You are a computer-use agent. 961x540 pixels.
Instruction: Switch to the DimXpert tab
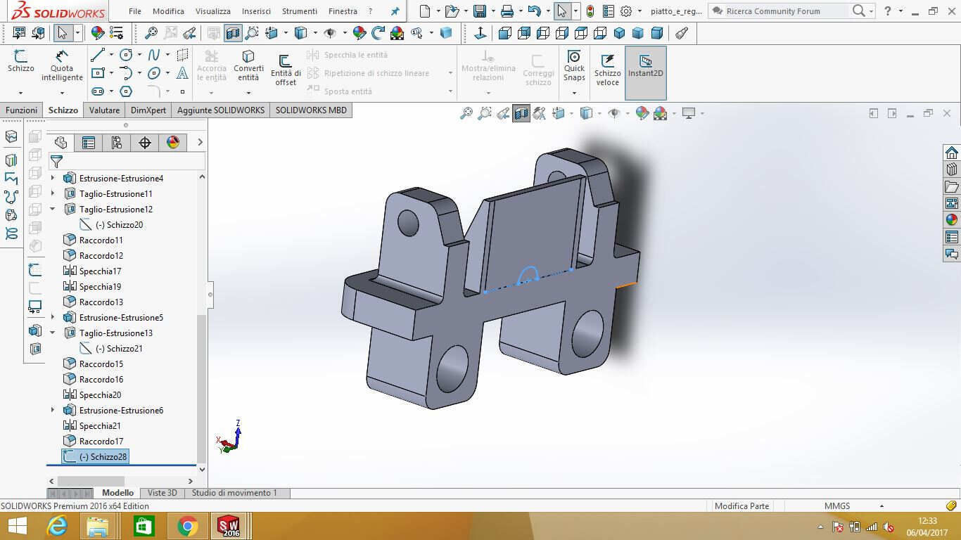point(148,110)
